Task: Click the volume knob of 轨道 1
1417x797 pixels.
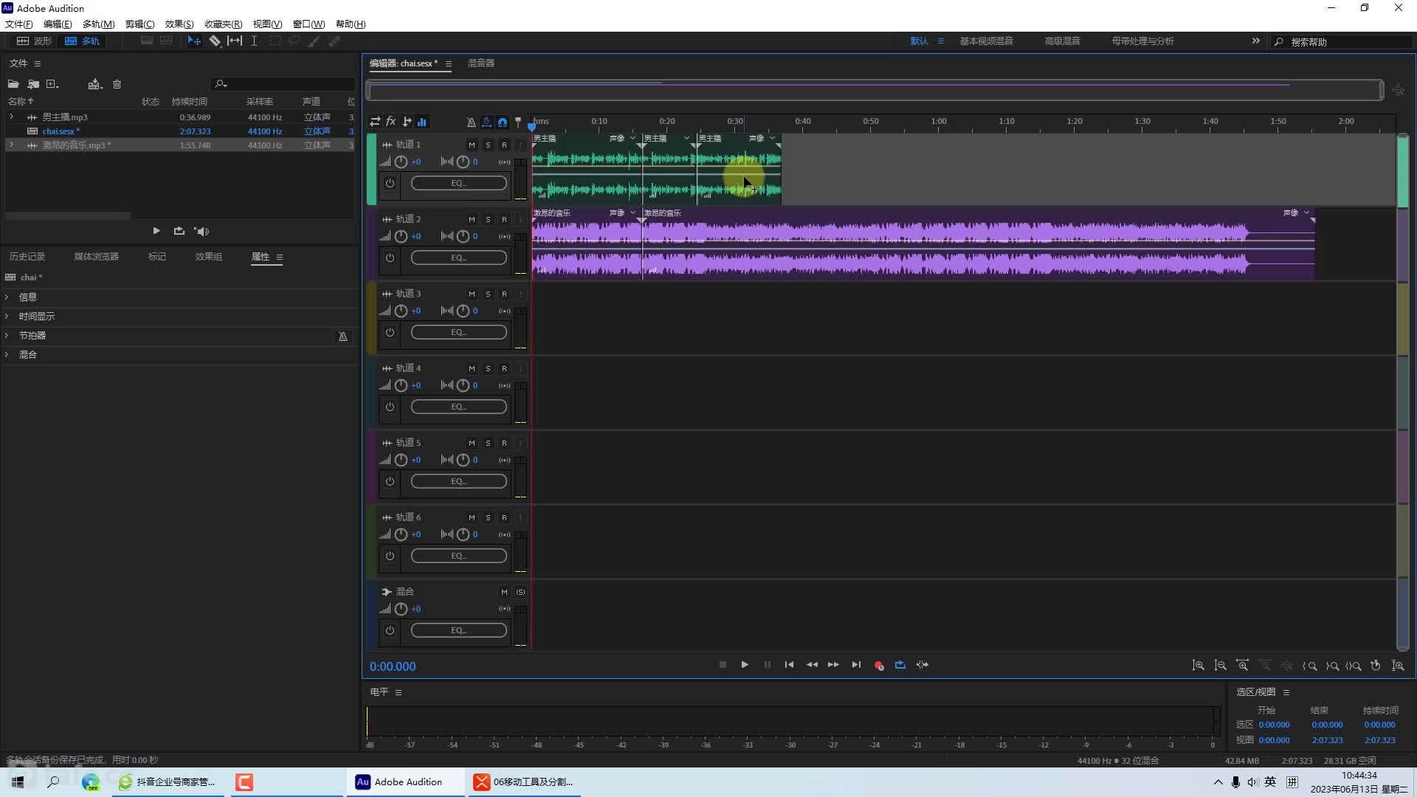Action: tap(401, 162)
